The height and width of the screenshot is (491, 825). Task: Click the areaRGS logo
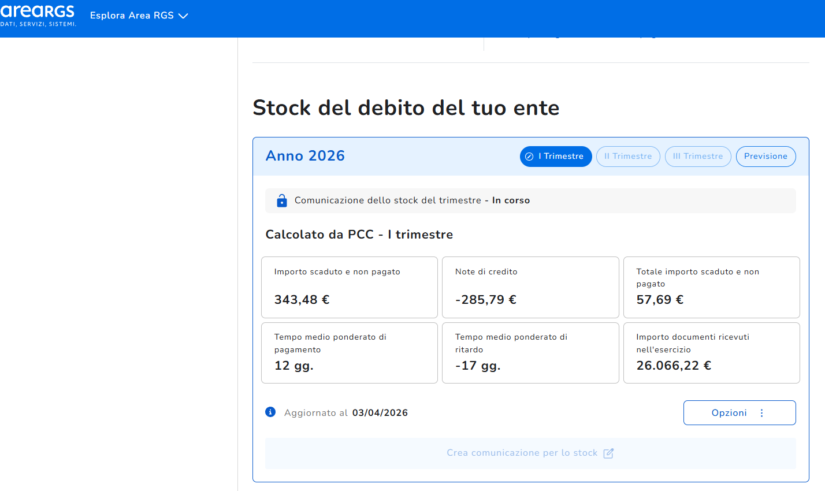coord(38,16)
